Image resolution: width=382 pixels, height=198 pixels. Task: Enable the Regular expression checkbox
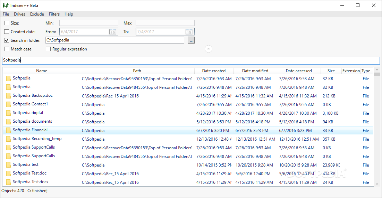pyautogui.click(x=48, y=49)
